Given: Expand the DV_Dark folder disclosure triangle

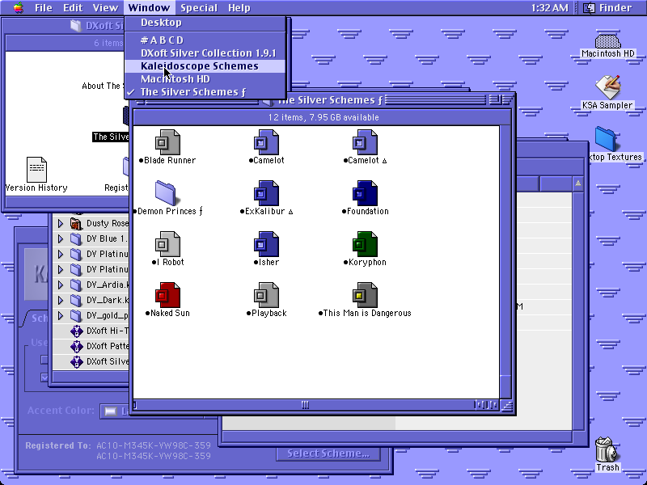Looking at the screenshot, I should [x=61, y=300].
